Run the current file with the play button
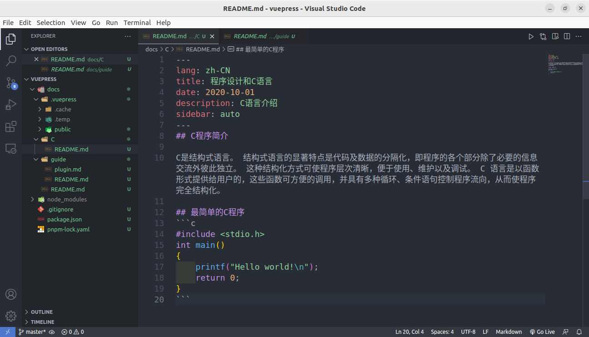Screen dimensions: 589x337 [x=531, y=36]
